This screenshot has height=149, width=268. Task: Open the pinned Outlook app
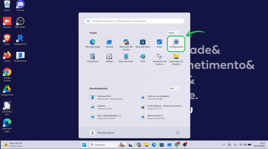pos(109,43)
